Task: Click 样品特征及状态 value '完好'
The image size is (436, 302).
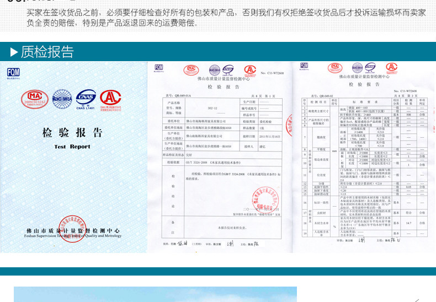Action: pyautogui.click(x=189, y=155)
